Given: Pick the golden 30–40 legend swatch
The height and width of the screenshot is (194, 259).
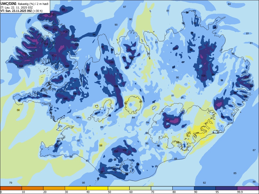Looking at the screenshot, I should pyautogui.click(x=76, y=188).
